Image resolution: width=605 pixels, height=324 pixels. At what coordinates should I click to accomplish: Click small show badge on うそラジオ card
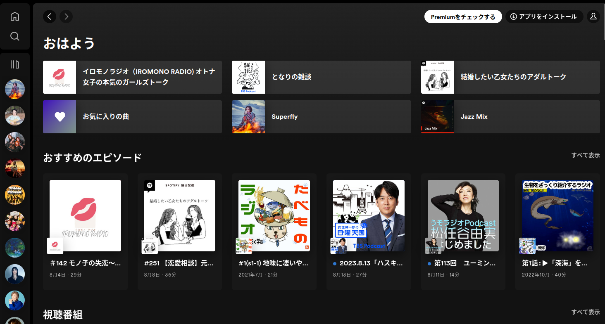pos(433,246)
